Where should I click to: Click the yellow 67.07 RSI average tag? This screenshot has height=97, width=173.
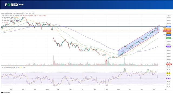pyautogui.click(x=169, y=73)
